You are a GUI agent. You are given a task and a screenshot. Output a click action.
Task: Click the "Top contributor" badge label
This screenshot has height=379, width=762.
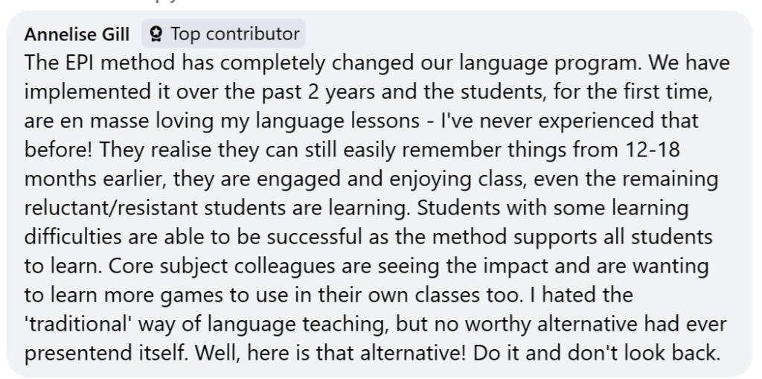pos(234,34)
